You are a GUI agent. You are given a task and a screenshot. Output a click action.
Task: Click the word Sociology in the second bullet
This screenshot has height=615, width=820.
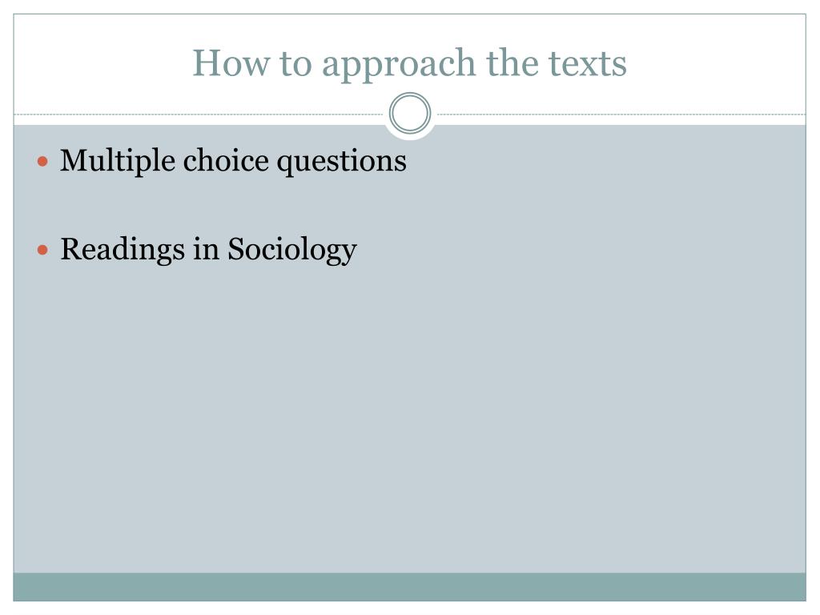[292, 251]
